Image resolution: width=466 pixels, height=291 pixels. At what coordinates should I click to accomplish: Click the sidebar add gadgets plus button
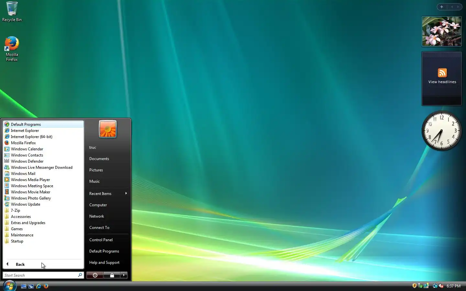click(x=442, y=7)
